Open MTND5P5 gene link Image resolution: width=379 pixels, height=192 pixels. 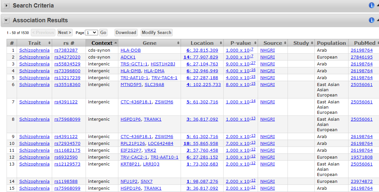[x=131, y=85]
